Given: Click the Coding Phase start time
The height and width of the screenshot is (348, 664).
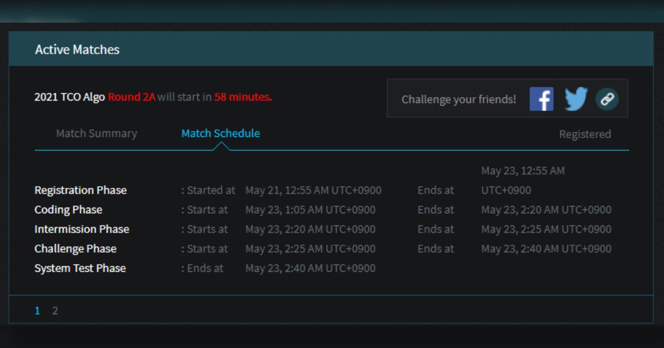Looking at the screenshot, I should pyautogui.click(x=310, y=210).
